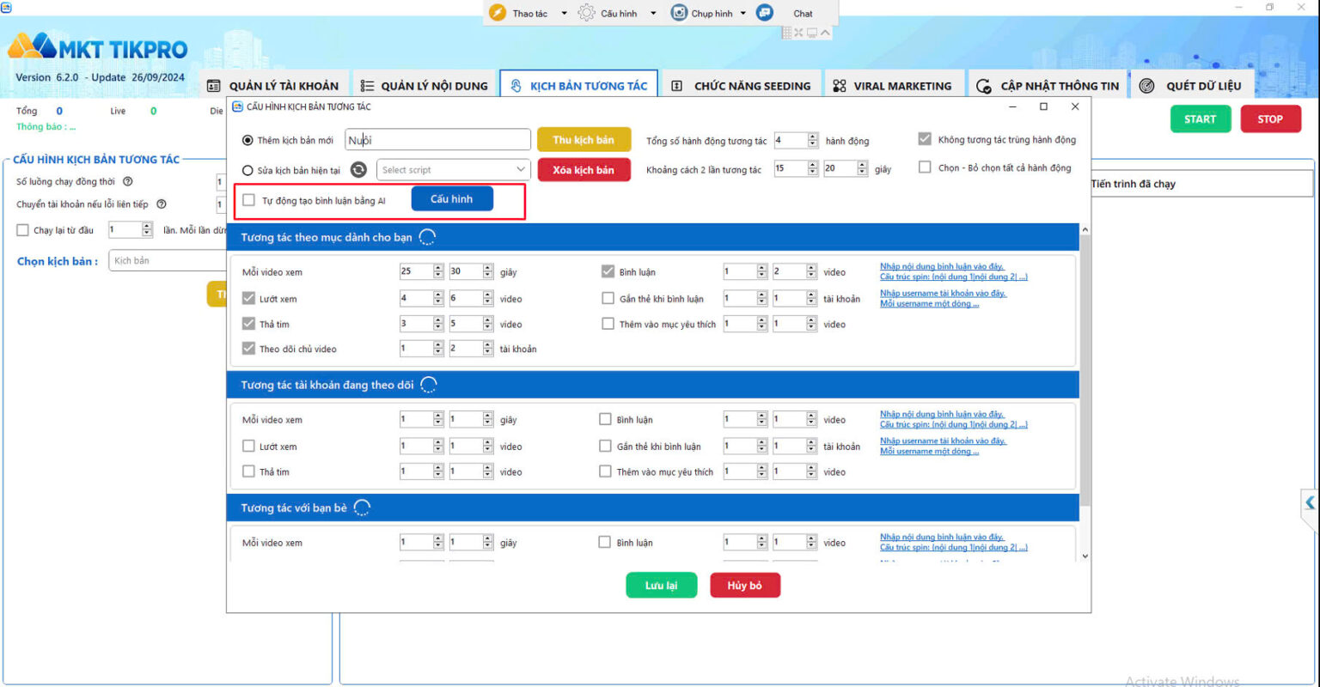Click the dialog title icon of Cấu hình kịch bản
Image resolution: width=1320 pixels, height=687 pixels.
(x=238, y=106)
